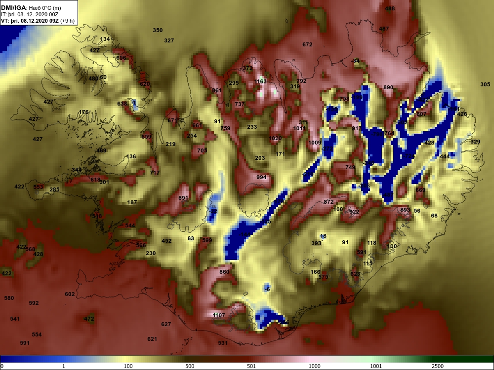This screenshot has height=370, width=494.
Task: Click the map value "327"
Action: (169, 40)
